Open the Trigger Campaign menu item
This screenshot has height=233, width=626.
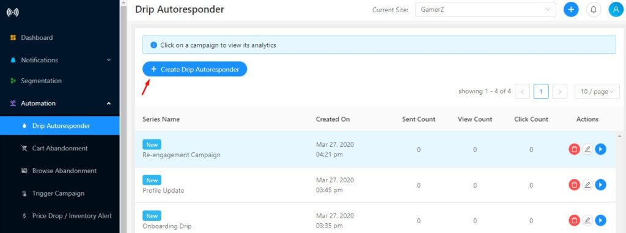point(60,193)
